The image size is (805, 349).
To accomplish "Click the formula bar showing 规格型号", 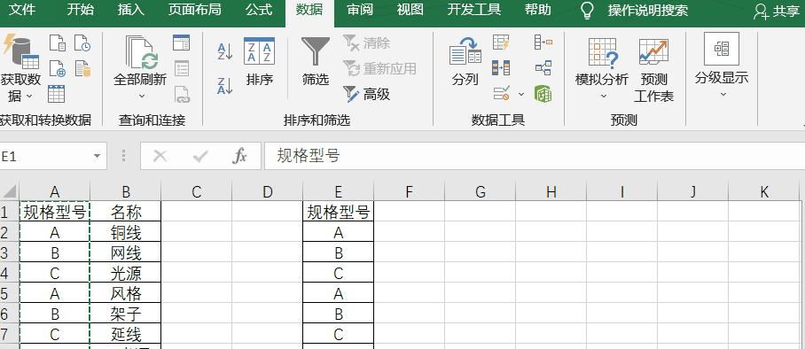I will (x=534, y=156).
